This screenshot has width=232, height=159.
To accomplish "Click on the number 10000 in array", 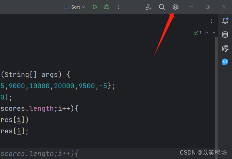I will [x=39, y=86].
